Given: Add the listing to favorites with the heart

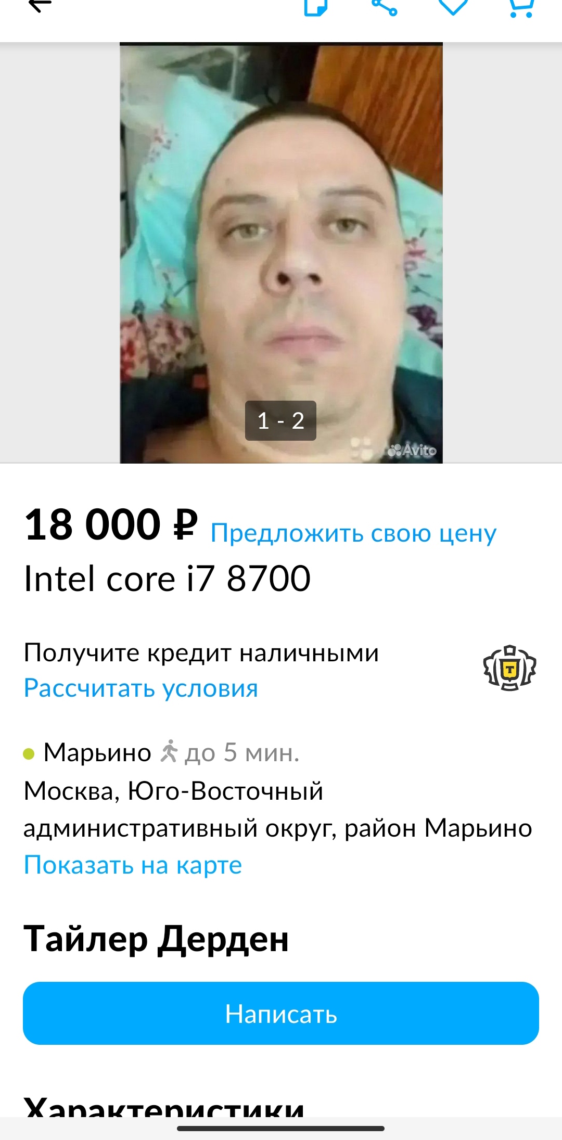Looking at the screenshot, I should coord(453,6).
